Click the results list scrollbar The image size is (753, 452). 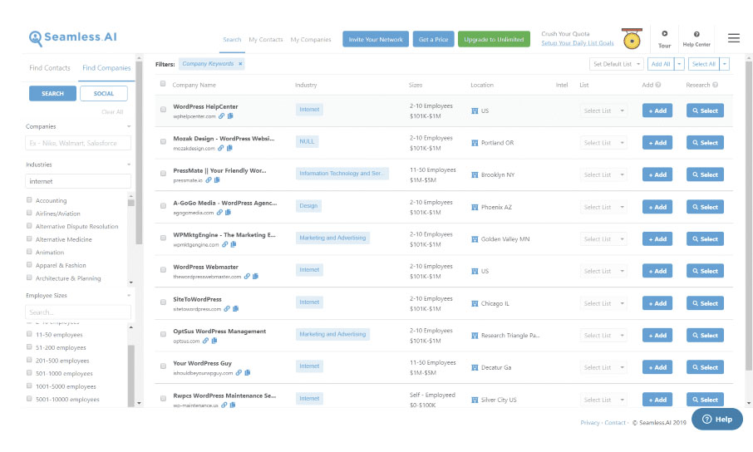coord(749,216)
